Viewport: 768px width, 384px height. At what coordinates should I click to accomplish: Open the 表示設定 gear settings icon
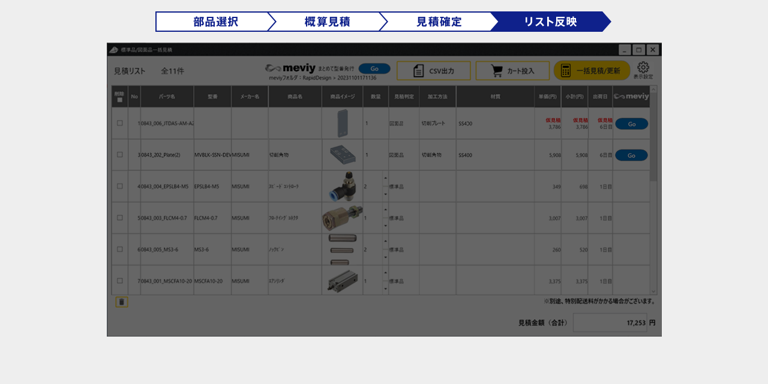pos(643,67)
